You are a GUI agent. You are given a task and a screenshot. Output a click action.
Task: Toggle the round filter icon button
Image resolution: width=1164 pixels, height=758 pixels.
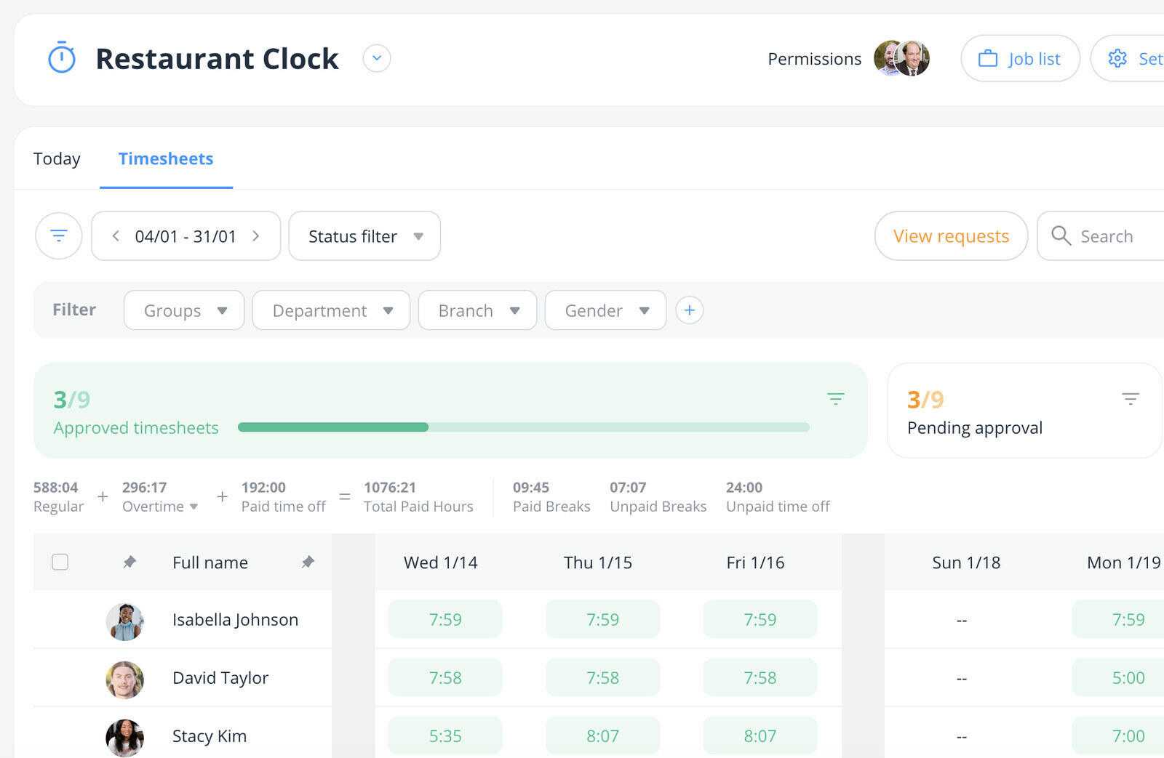59,235
